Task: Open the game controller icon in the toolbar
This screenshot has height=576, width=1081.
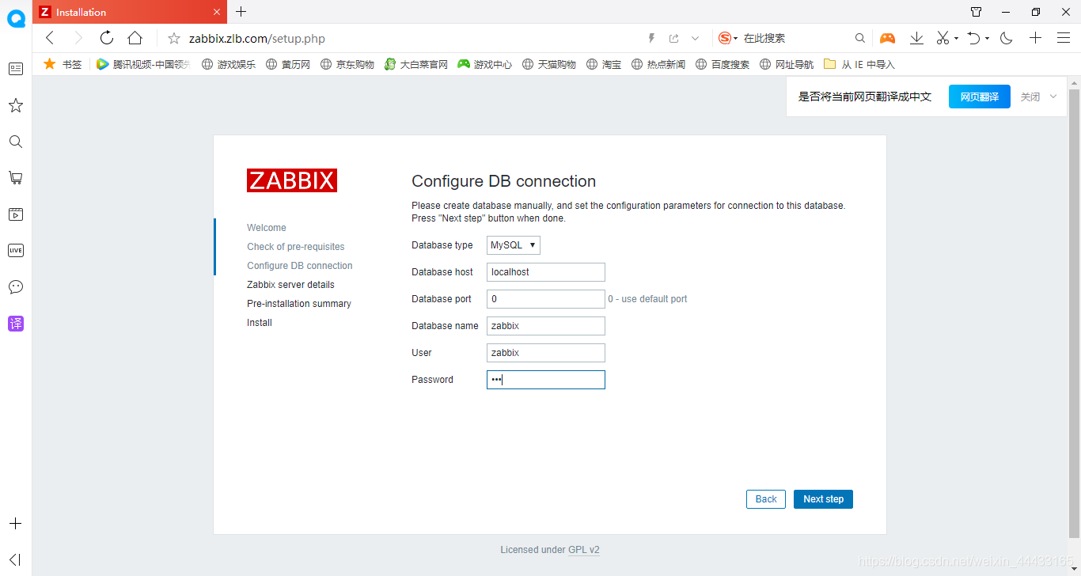Action: [888, 38]
